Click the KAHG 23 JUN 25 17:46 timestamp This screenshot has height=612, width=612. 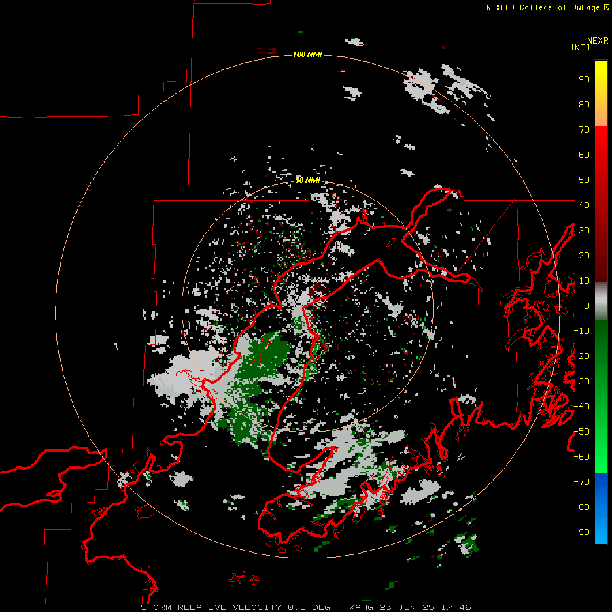[410, 607]
